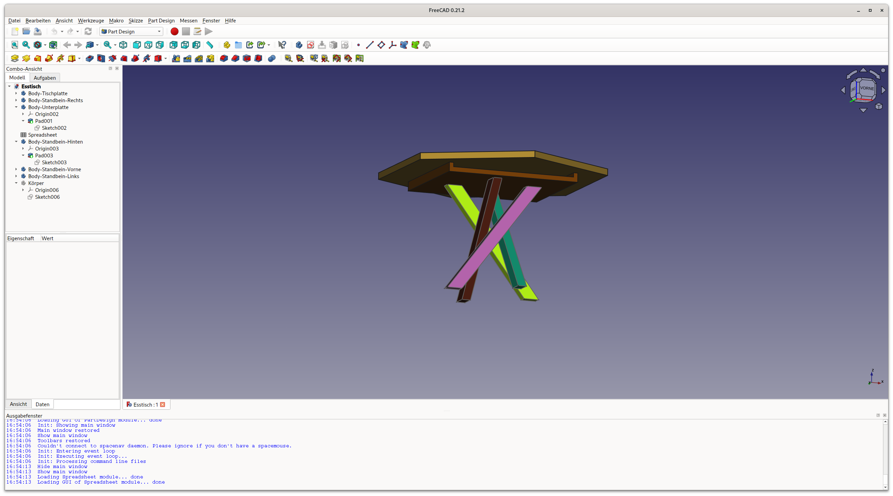Screen dimensions: 893x496
Task: Switch to the front view cube icon
Action: pyautogui.click(x=137, y=45)
